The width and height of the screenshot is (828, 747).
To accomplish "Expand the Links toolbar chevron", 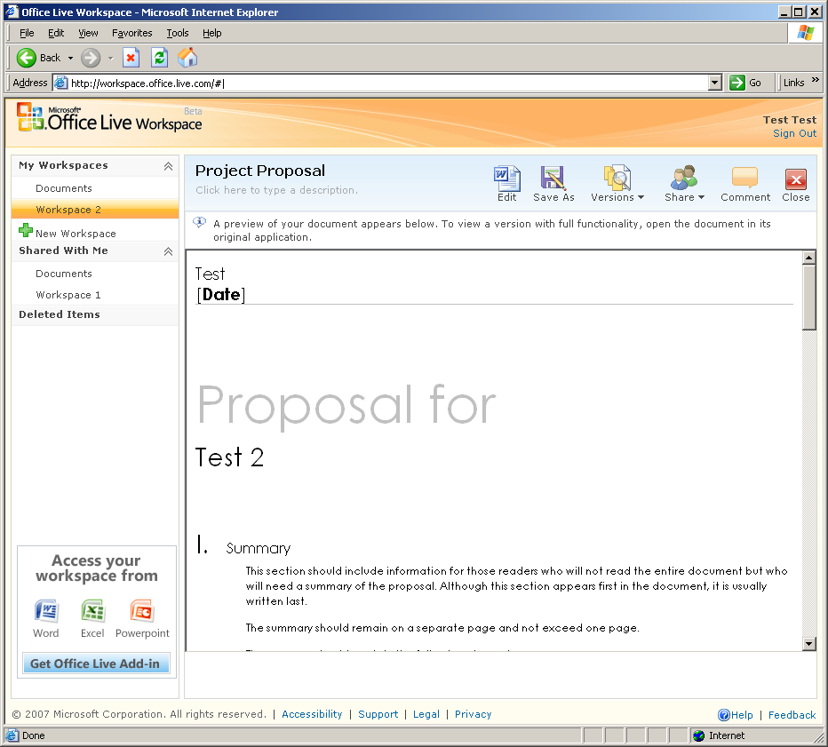I will (816, 80).
